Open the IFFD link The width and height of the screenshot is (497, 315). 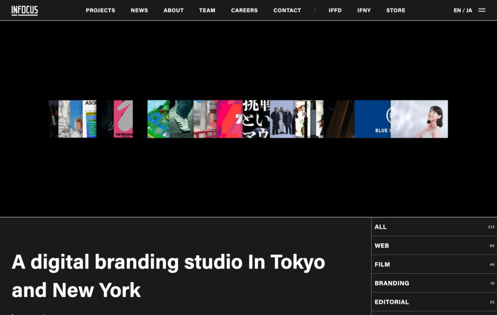(335, 10)
